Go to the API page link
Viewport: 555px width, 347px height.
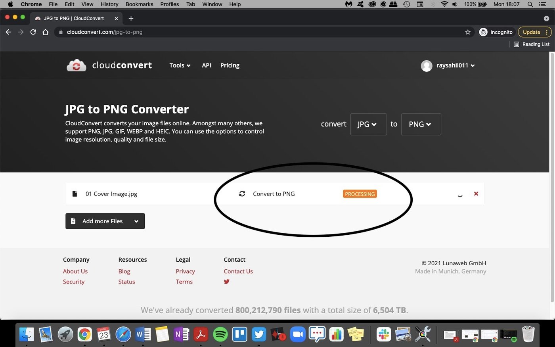pos(207,65)
